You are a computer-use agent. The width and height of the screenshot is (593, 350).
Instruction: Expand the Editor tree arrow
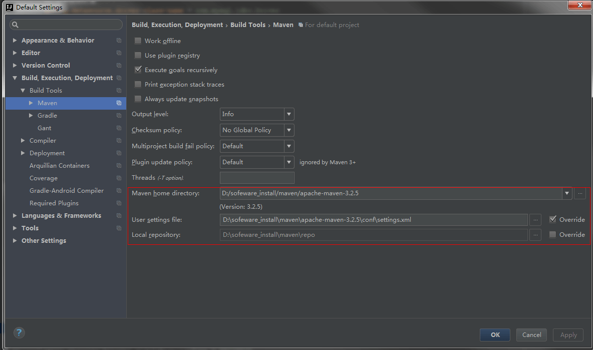pos(15,53)
